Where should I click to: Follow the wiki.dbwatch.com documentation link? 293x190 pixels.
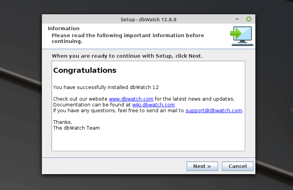[x=154, y=104]
